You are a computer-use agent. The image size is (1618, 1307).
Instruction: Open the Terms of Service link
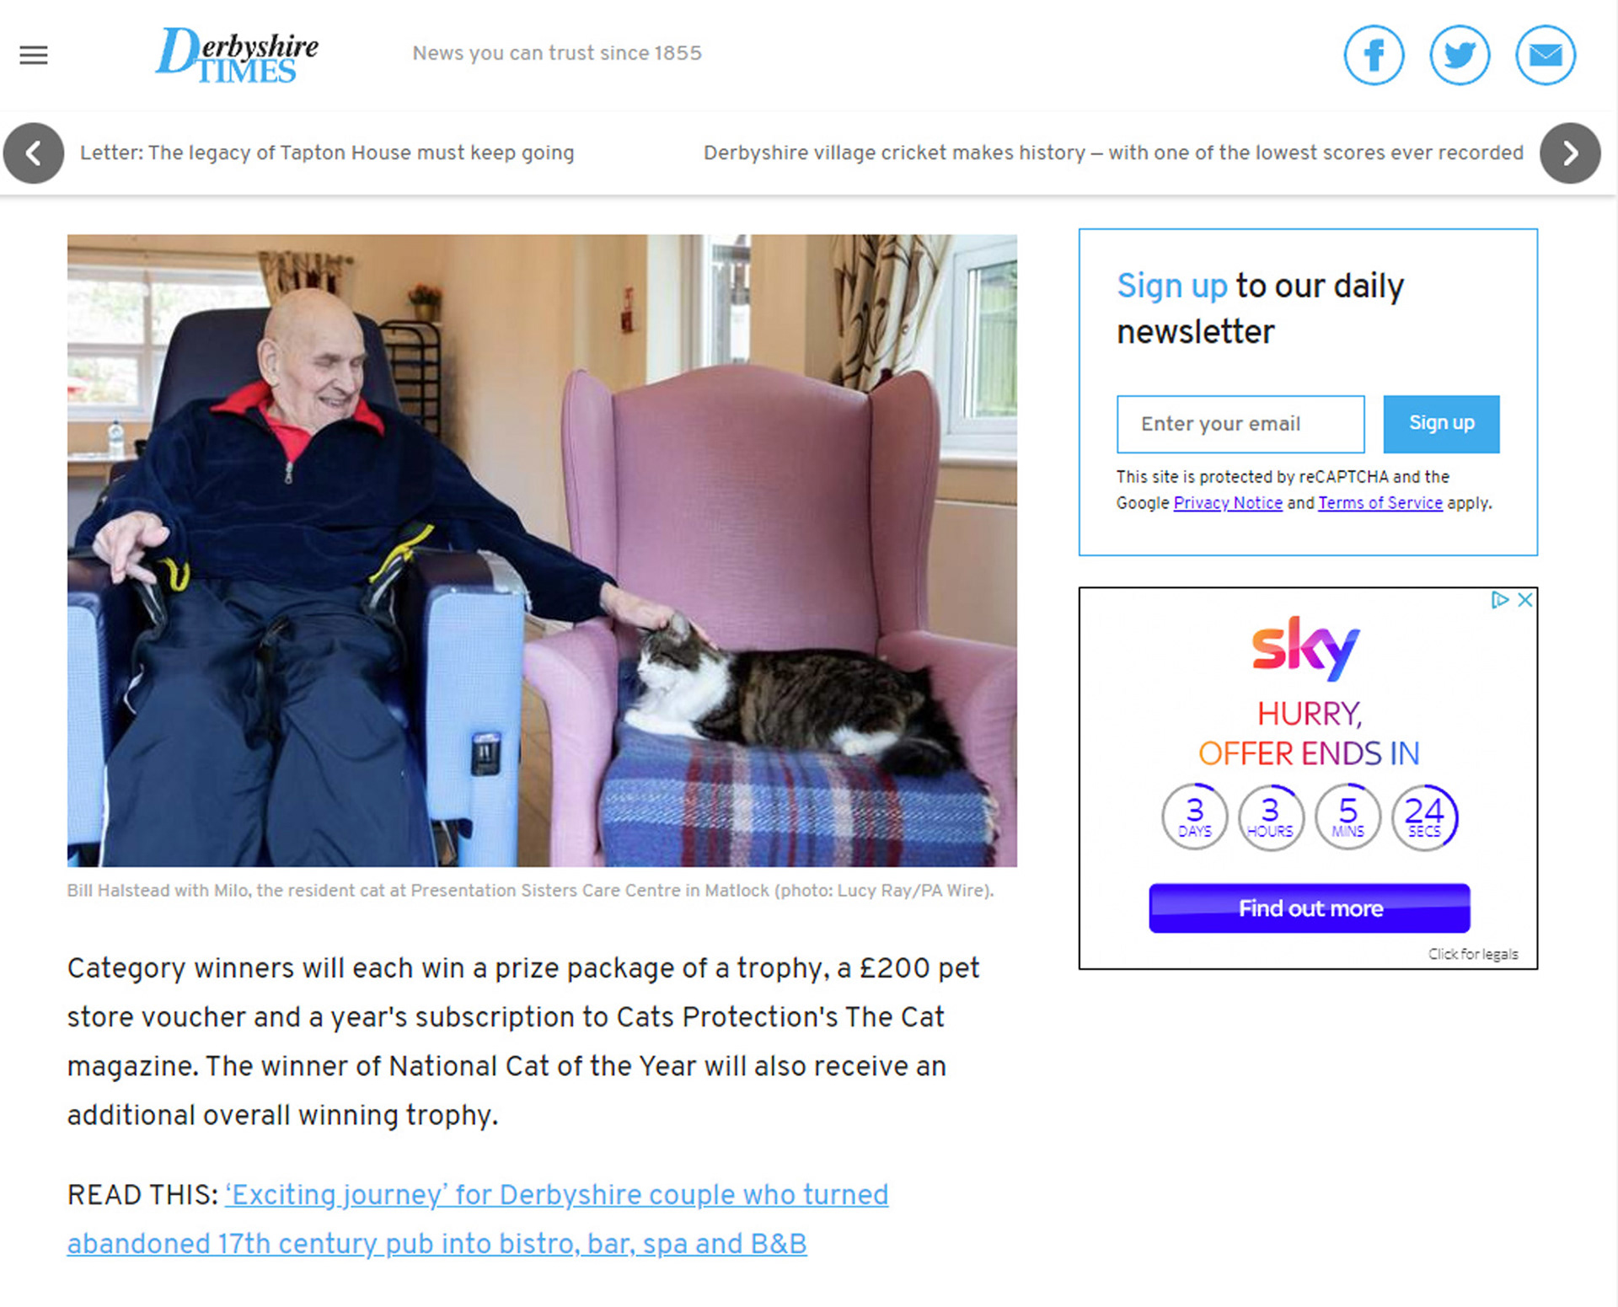click(x=1380, y=503)
